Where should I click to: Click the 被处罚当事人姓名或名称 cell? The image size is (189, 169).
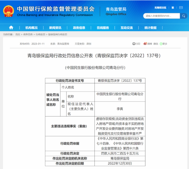pyautogui.click(x=53, y=100)
